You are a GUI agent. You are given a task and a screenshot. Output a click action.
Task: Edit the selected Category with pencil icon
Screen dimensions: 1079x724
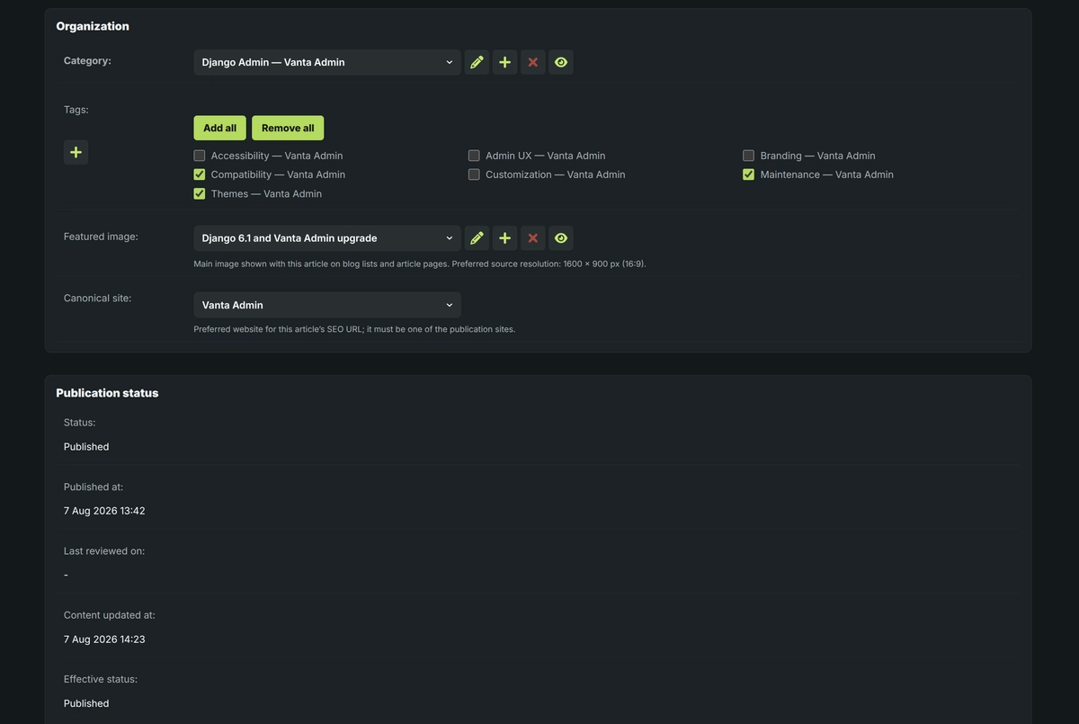click(477, 62)
